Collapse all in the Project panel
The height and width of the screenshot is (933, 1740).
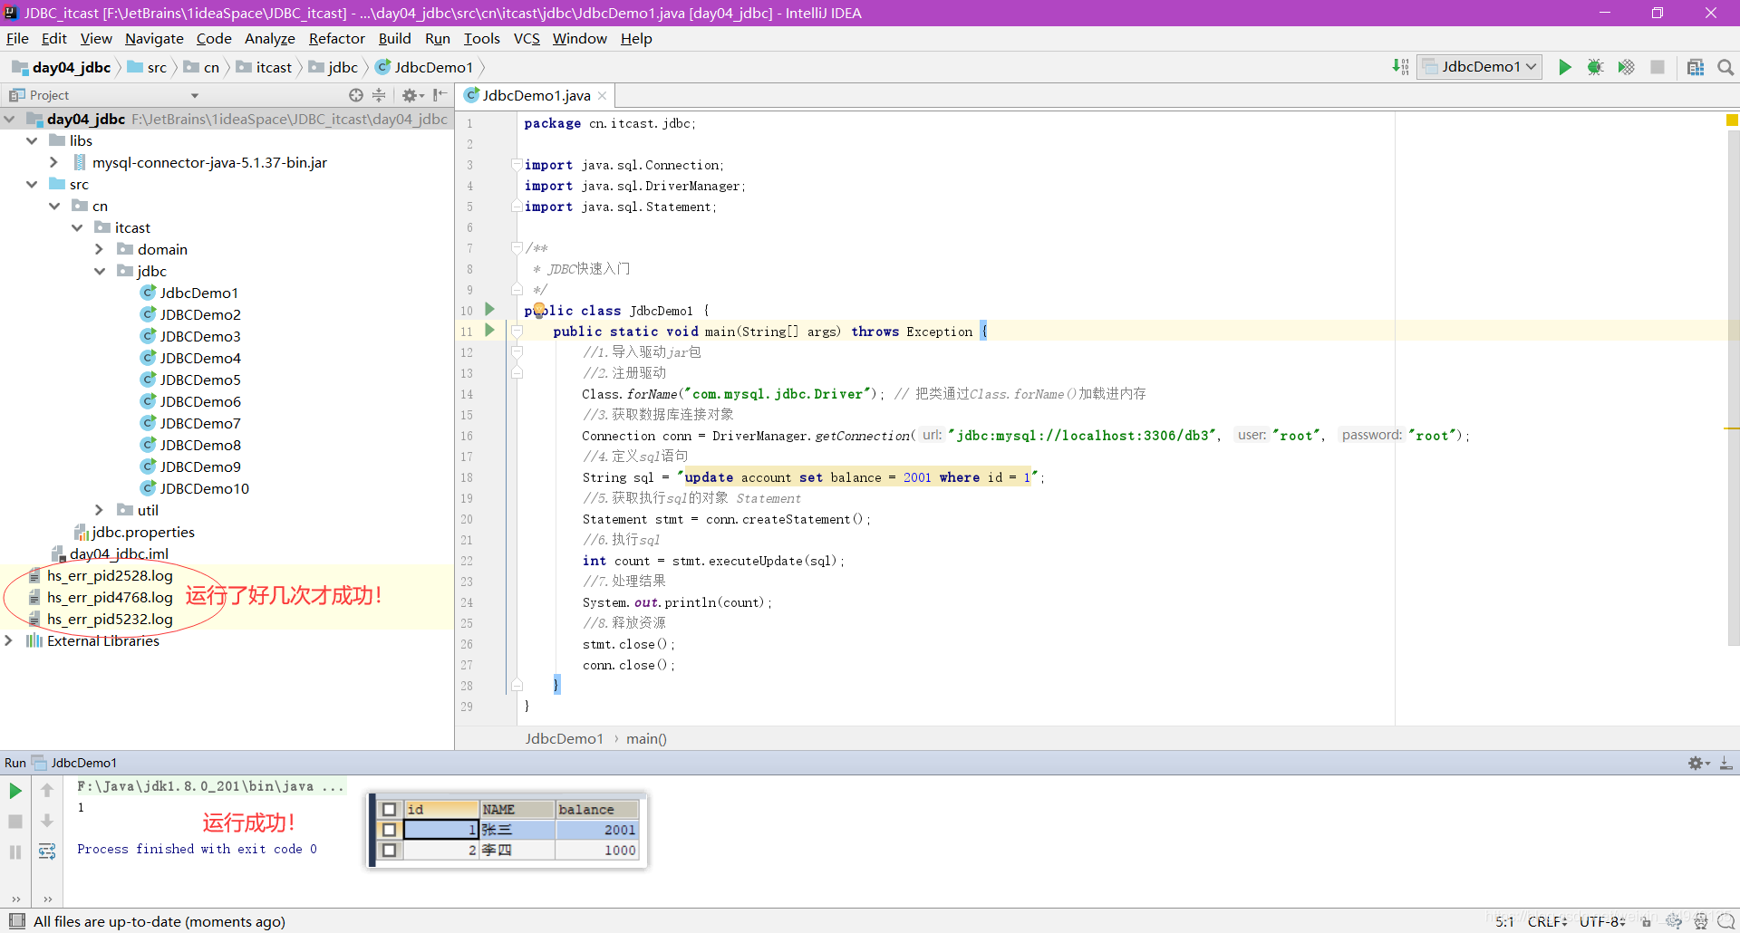point(379,95)
